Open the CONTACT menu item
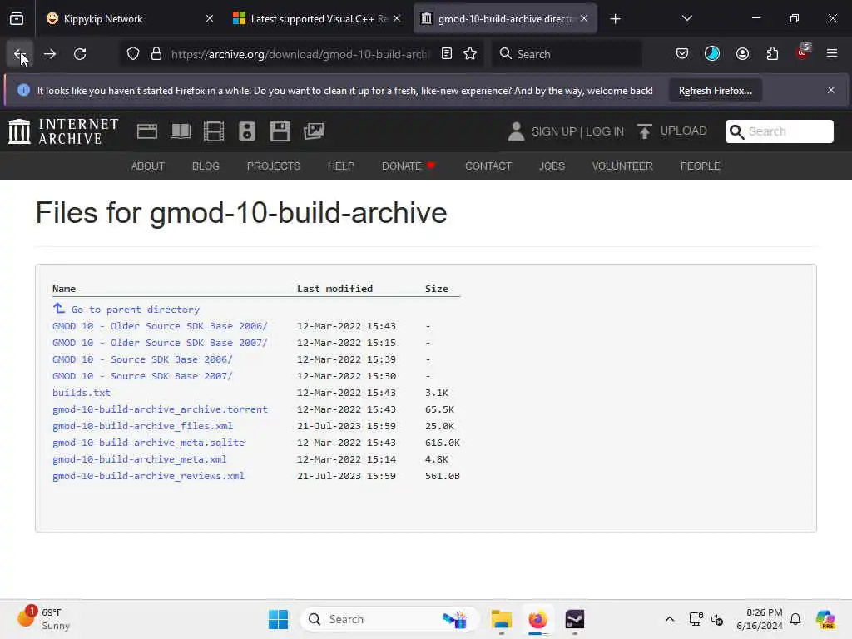 (x=488, y=166)
